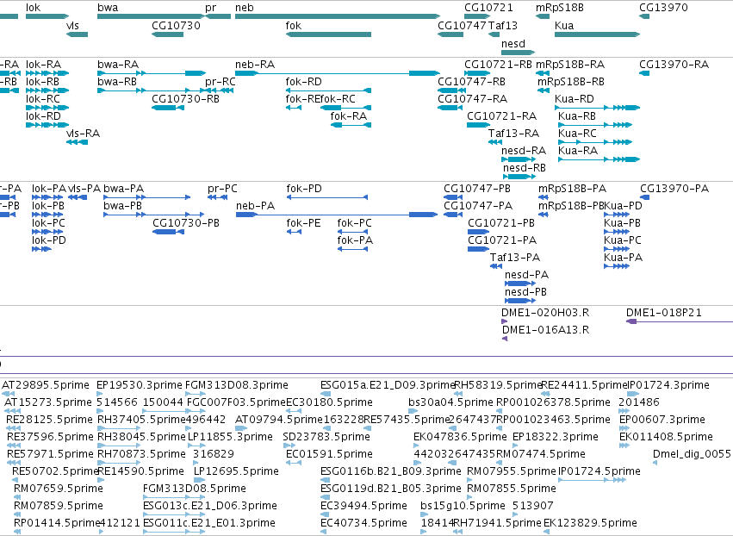
Task: Open the "RM07659.5prime" EST label
Action: (59, 489)
